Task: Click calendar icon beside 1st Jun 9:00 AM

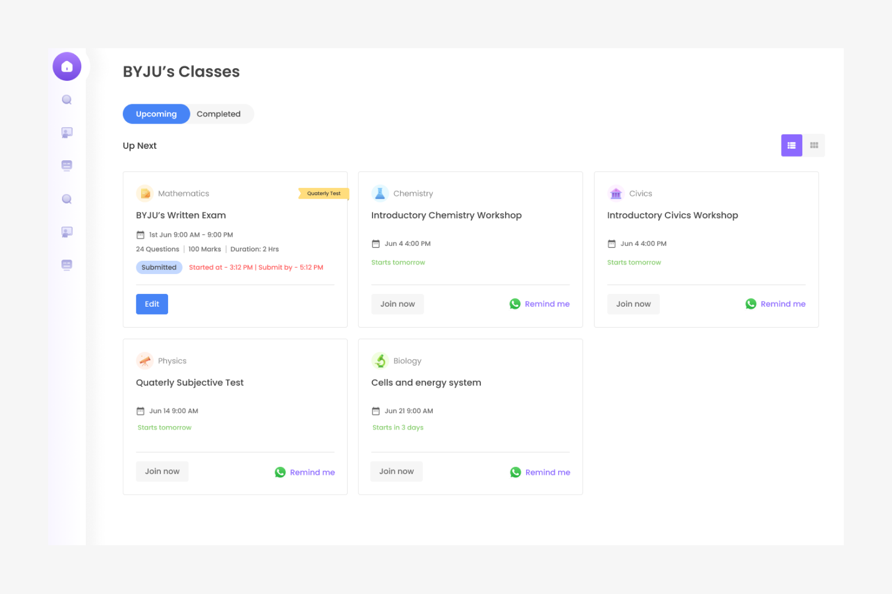Action: [x=140, y=235]
